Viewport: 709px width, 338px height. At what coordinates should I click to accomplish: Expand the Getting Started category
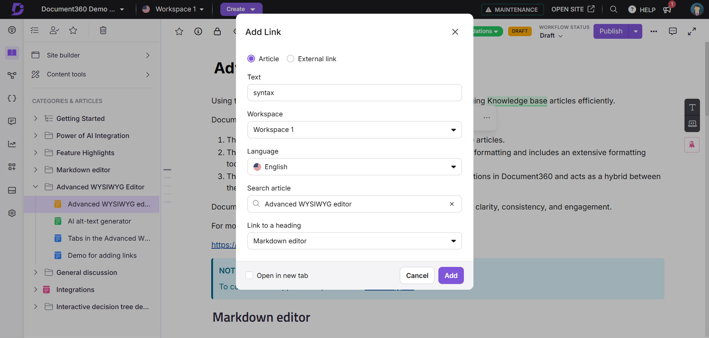[x=35, y=118]
